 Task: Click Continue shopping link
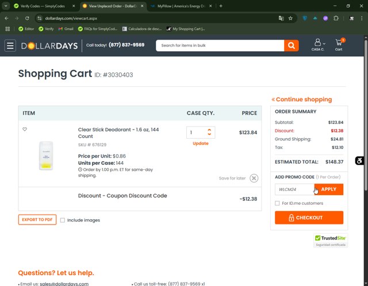301,100
